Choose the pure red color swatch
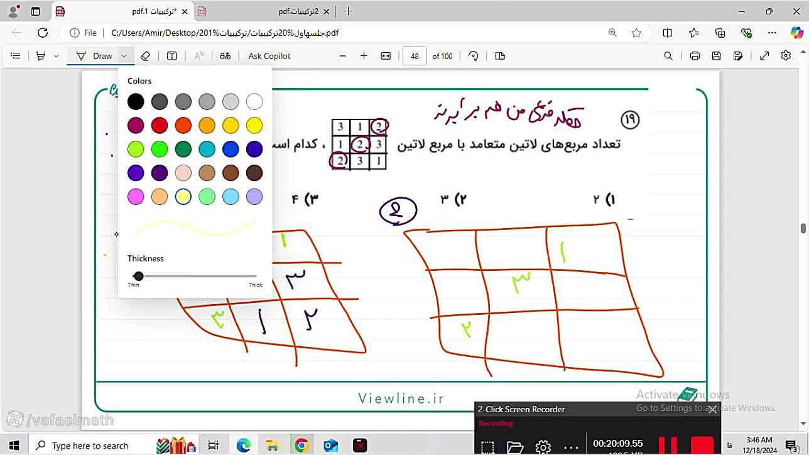 [160, 125]
